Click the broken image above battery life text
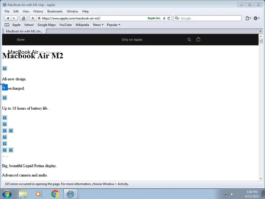Viewport: 265px width, 199px height. coord(5,98)
